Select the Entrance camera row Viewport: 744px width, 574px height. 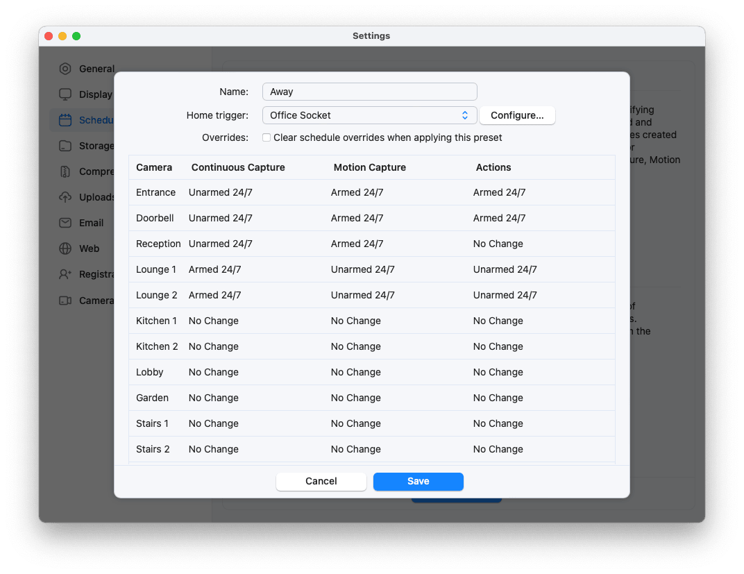[x=371, y=192]
